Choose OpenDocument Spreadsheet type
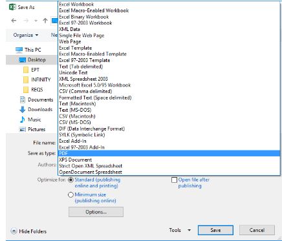This screenshot has height=241, width=282. tap(169, 173)
